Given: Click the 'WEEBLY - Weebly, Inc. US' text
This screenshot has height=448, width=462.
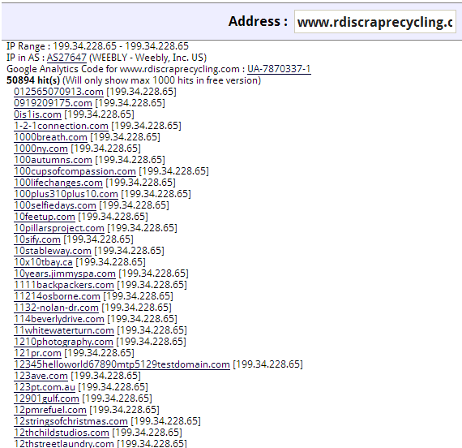Looking at the screenshot, I should coord(148,58).
